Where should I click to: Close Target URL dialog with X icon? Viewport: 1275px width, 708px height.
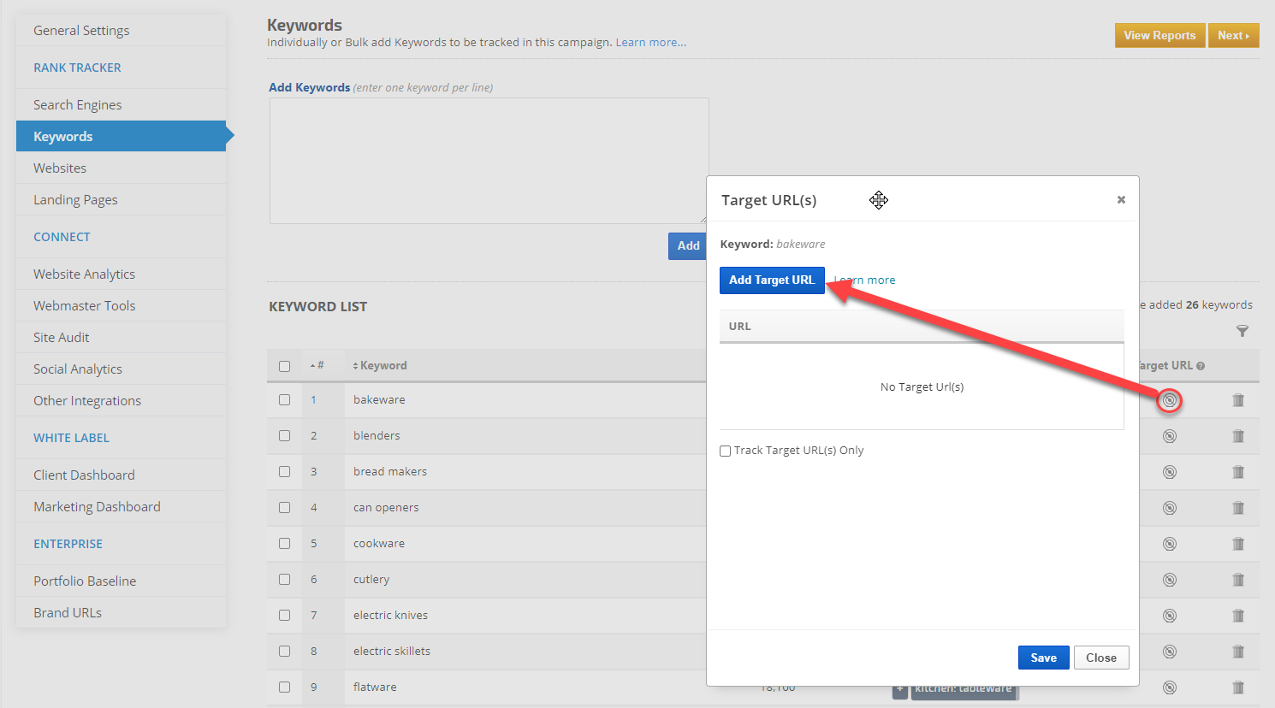tap(1120, 200)
